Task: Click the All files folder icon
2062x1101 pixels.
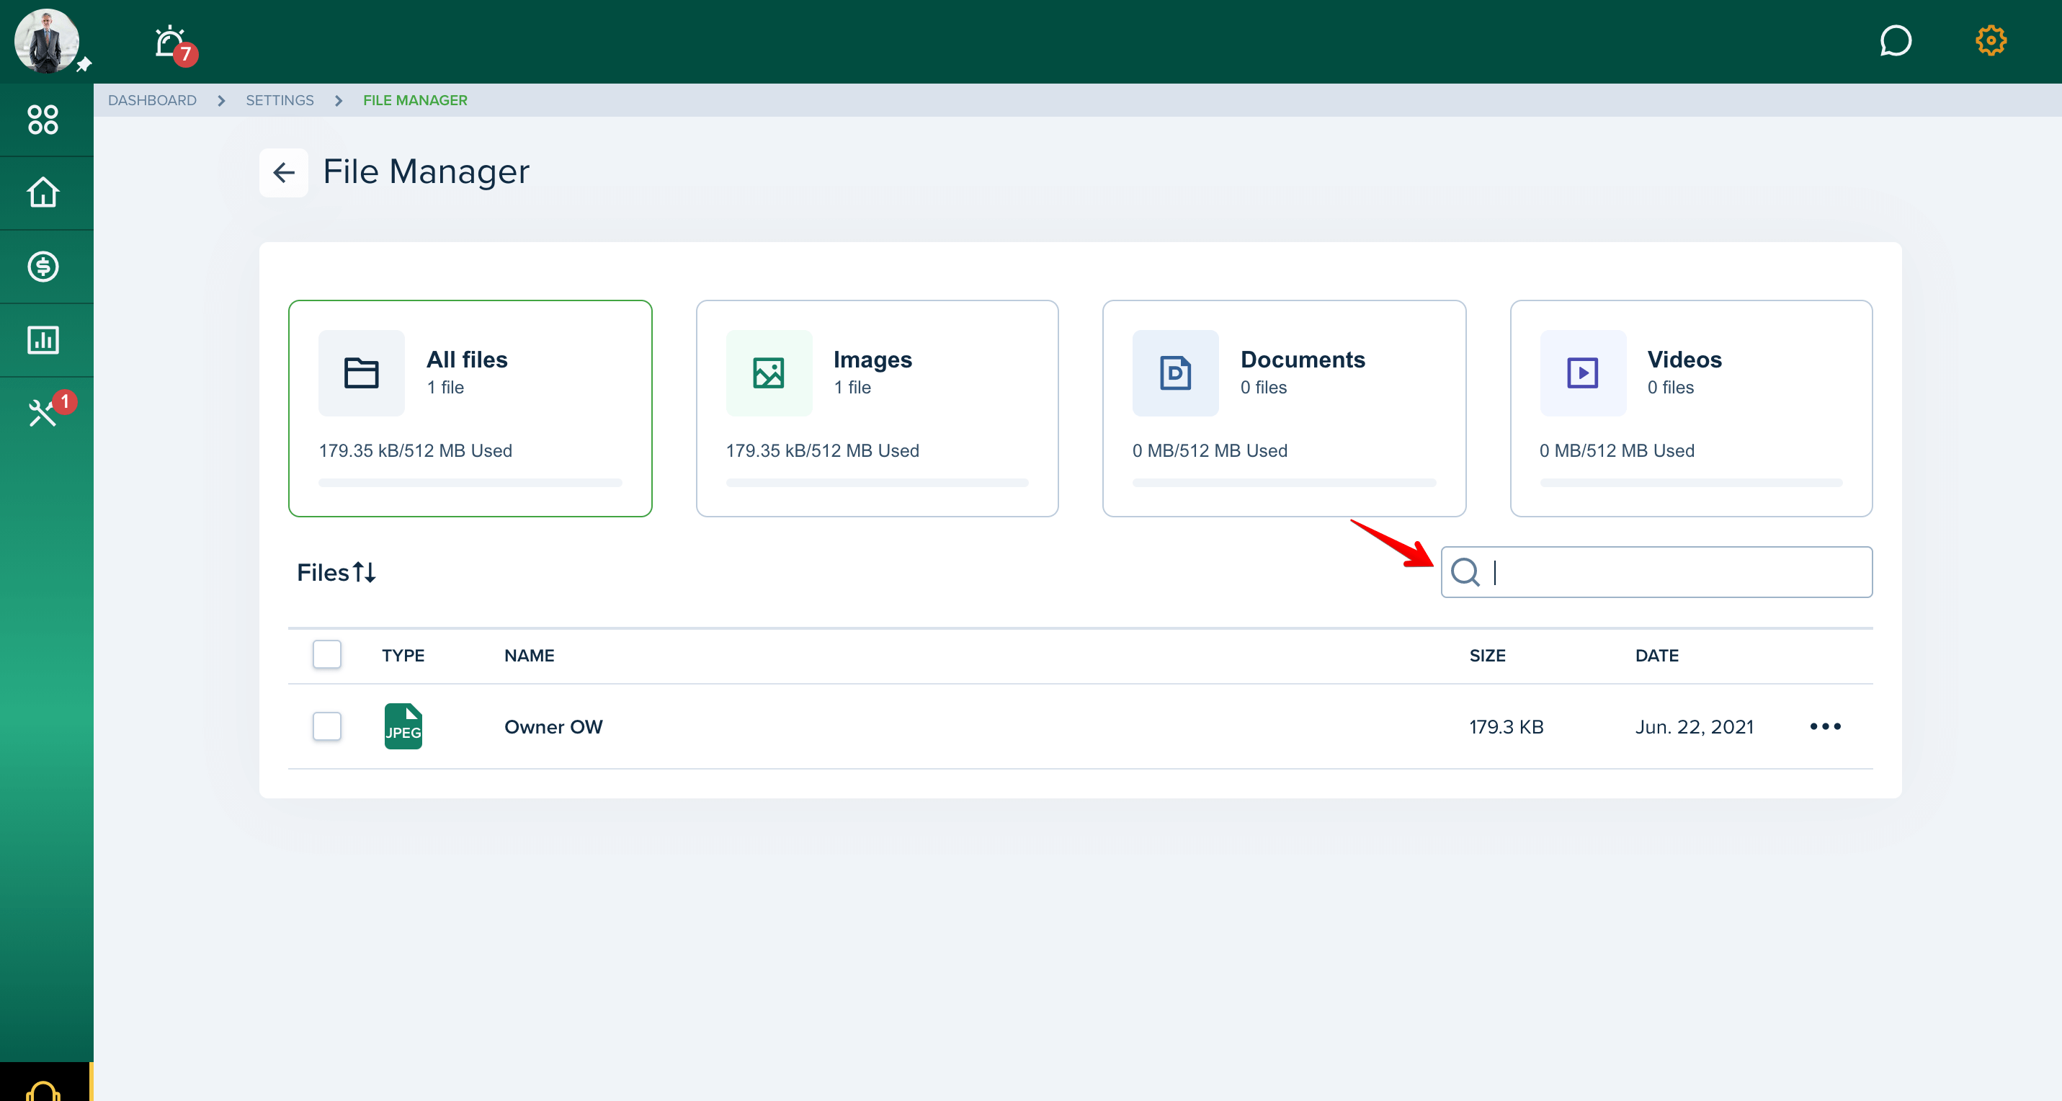Action: coord(362,373)
